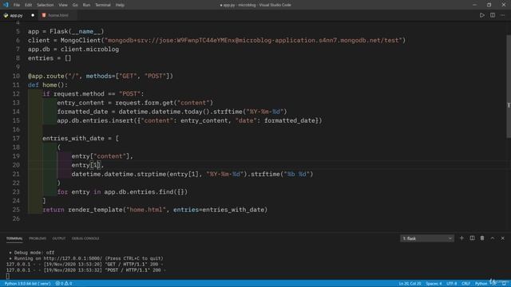Screen dimensions: 511x287
Task: Click the 'def home():' text on line 11
Action: (x=48, y=85)
